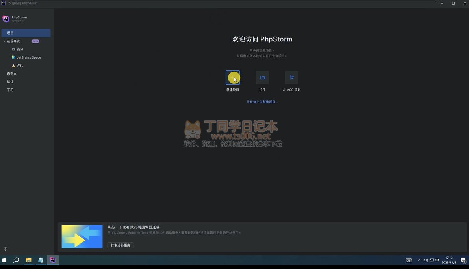The height and width of the screenshot is (269, 469).
Task: Click the Get from VCS (从 VCS 获取) branch icon
Action: point(292,77)
